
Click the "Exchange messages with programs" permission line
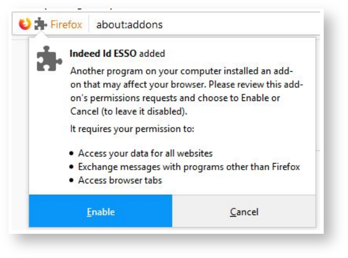point(189,167)
